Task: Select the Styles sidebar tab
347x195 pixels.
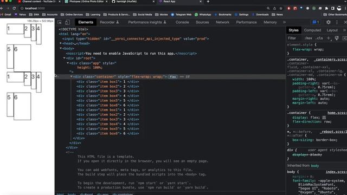Action: pyautogui.click(x=293, y=30)
